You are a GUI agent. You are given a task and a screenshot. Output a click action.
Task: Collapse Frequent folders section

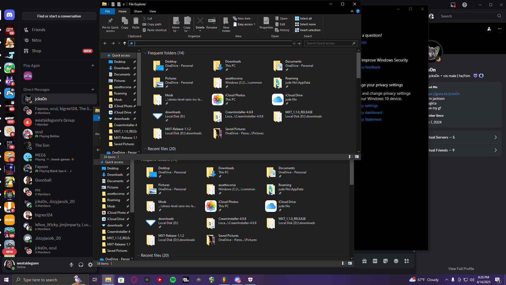pos(145,53)
